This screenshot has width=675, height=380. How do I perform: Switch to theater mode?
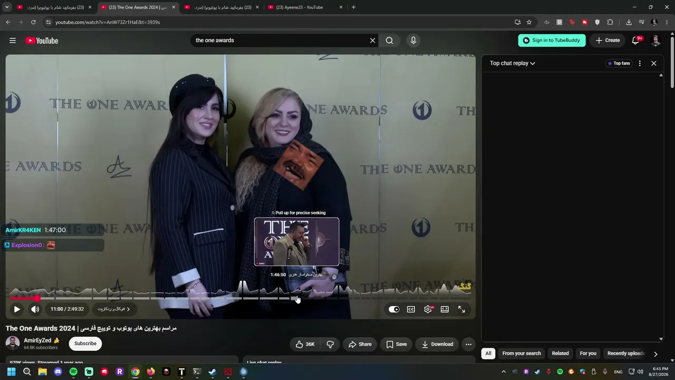click(445, 309)
